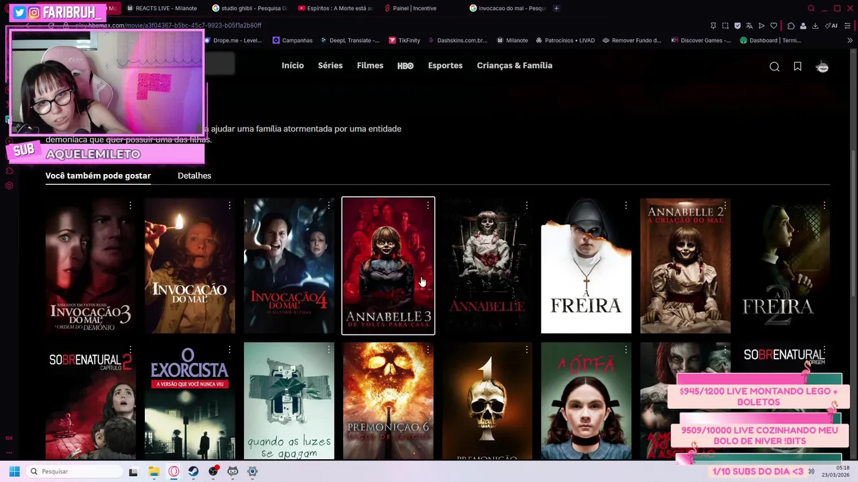Take a snapshot with the browser capture icon

[x=725, y=25]
